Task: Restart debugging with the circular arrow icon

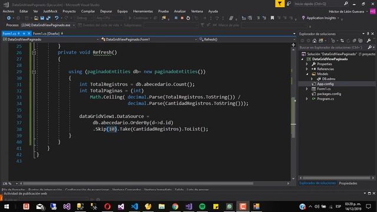Action: pos(188,18)
